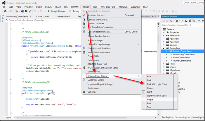
Task: Switch to the Server Explorer bottom tab
Action: tap(198, 117)
